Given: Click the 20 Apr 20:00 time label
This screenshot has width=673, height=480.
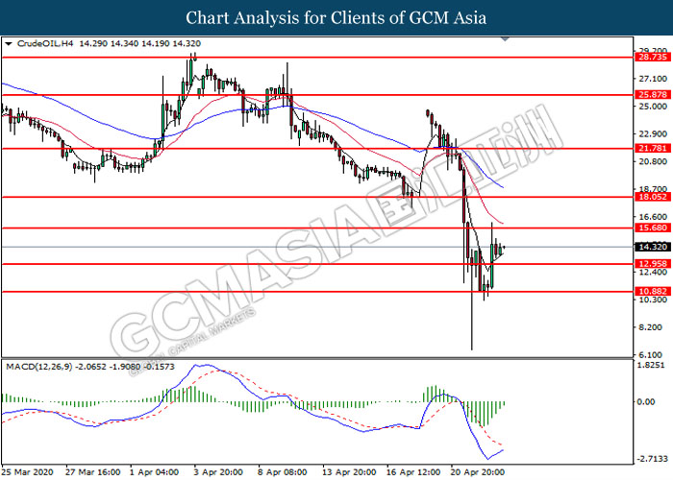Looking at the screenshot, I should [477, 472].
